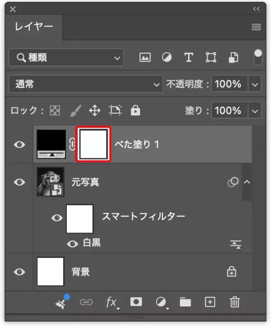Select the べた塗り 1 layer name
Screen dimensions: 271x328
(x=137, y=144)
